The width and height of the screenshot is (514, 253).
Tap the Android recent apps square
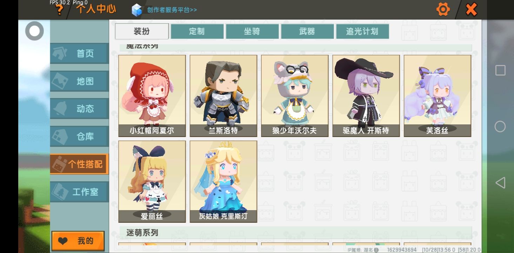(x=500, y=70)
